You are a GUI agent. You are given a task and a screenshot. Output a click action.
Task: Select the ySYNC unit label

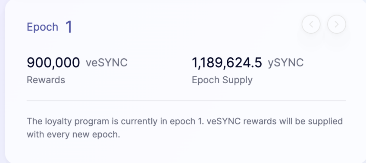tap(286, 63)
